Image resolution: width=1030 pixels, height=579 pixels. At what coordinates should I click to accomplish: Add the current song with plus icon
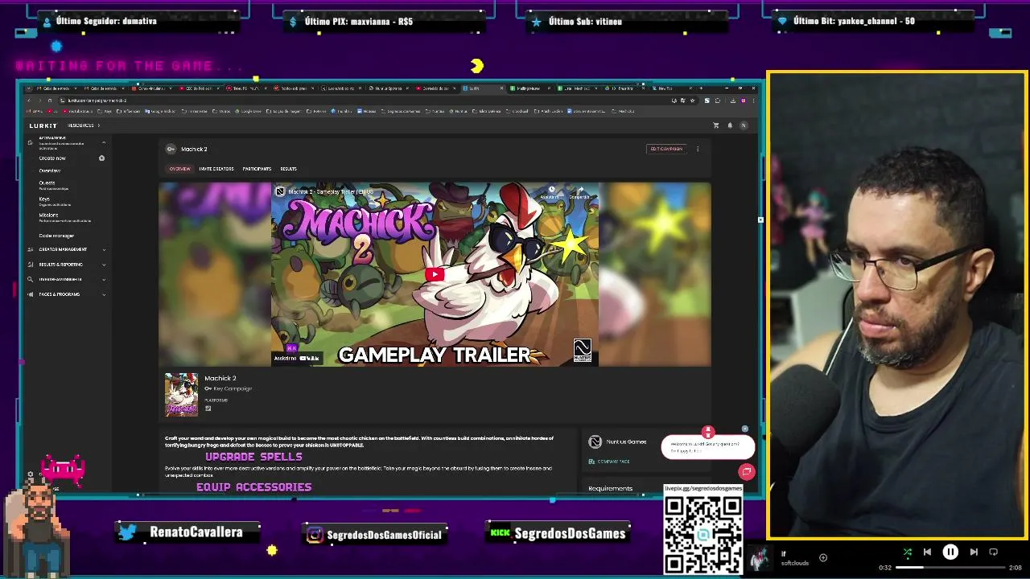(x=822, y=557)
